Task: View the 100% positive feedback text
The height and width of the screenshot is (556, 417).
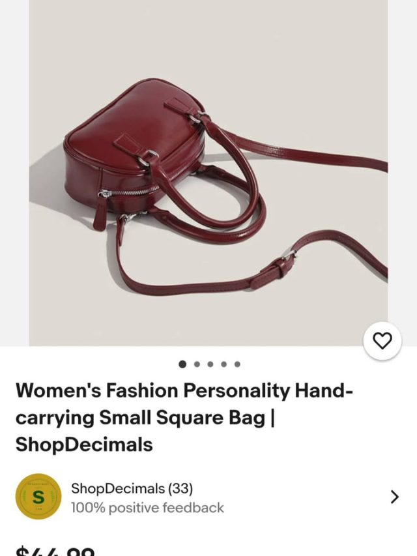Action: click(x=147, y=507)
